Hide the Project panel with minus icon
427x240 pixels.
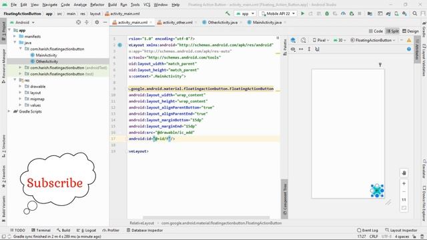(105, 22)
